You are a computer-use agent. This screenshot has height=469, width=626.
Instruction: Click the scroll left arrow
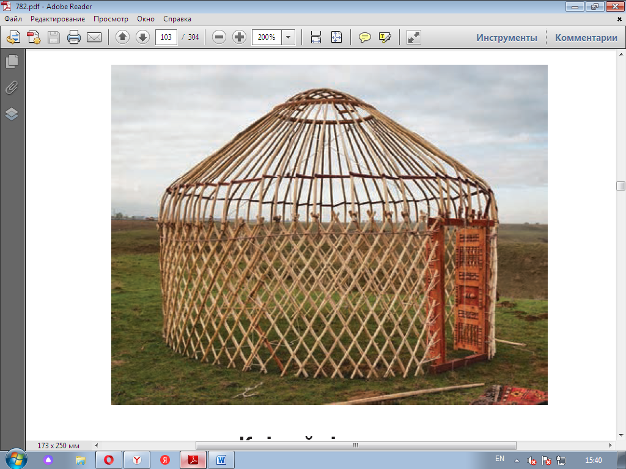(x=96, y=445)
